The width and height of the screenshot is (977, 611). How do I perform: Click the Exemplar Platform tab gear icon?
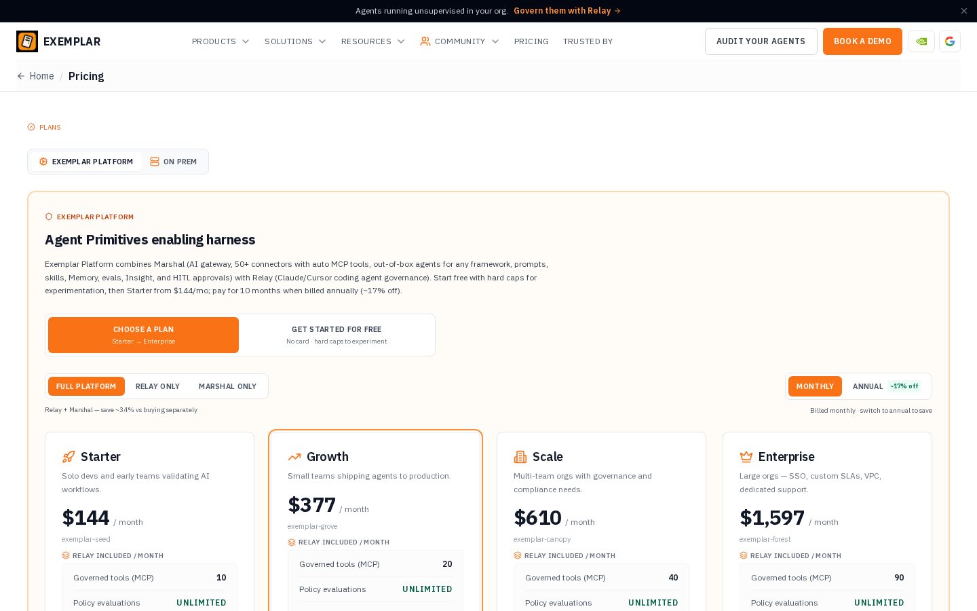43,162
